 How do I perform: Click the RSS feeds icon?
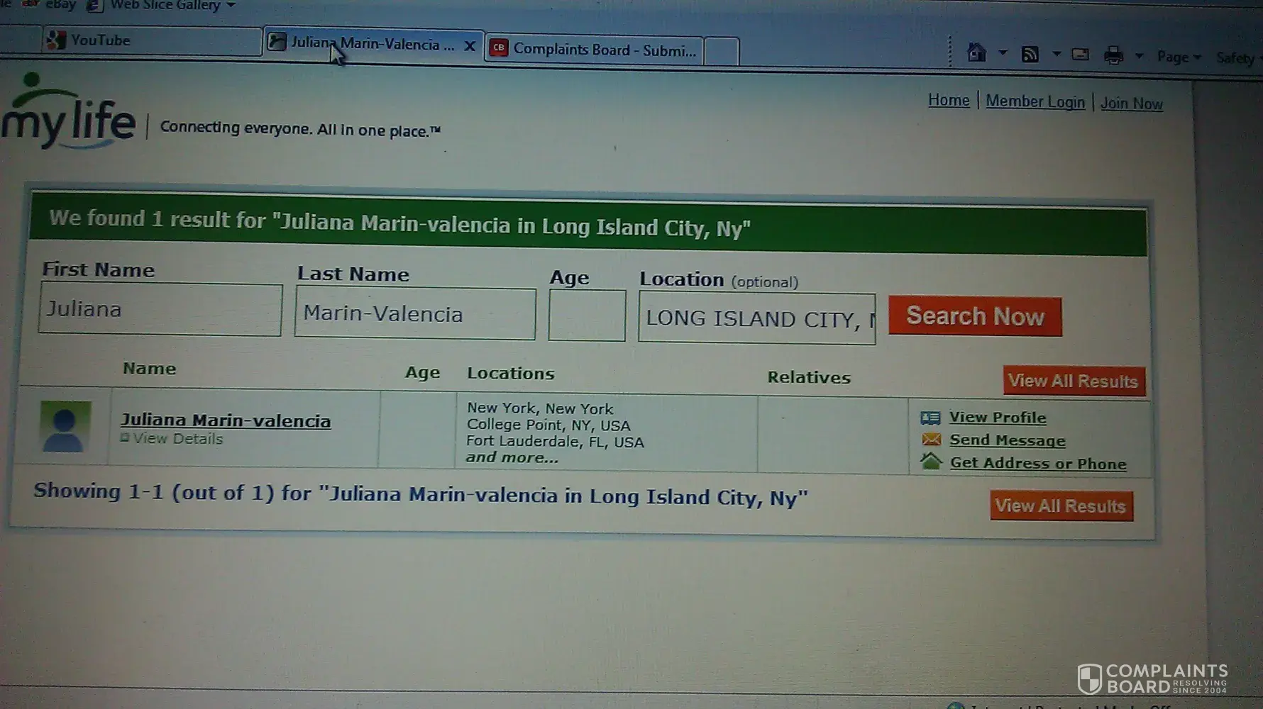tap(1030, 54)
